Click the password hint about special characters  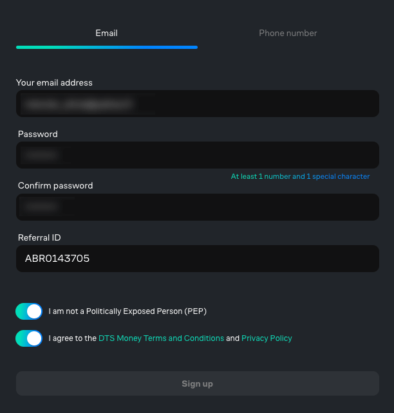coord(300,176)
